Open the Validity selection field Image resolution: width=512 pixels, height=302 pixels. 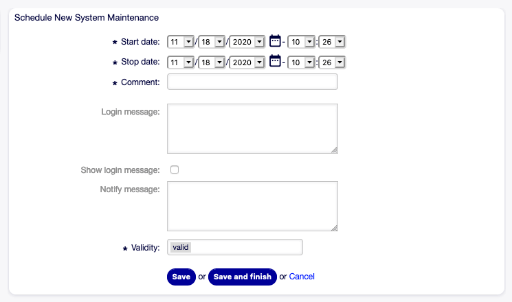(x=234, y=247)
